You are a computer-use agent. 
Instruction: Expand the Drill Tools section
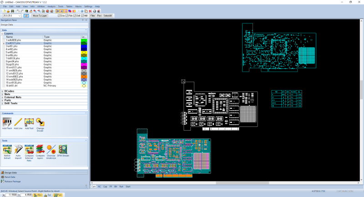pos(2,103)
